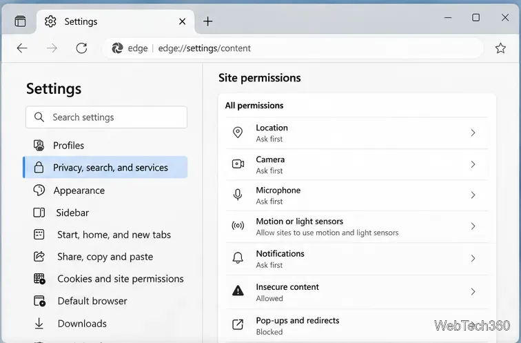Maximize the Edge window

point(476,17)
